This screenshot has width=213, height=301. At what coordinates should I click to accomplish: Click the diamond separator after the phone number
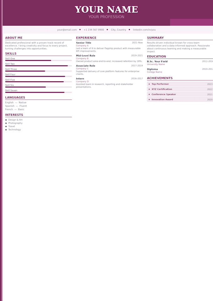pyautogui.click(x=107, y=29)
